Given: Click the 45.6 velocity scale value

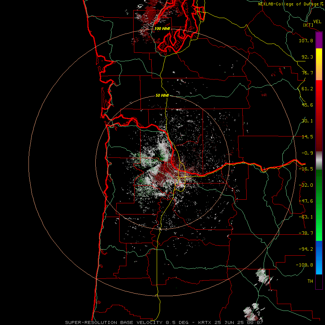Looking at the screenshot, I should coord(307,105).
